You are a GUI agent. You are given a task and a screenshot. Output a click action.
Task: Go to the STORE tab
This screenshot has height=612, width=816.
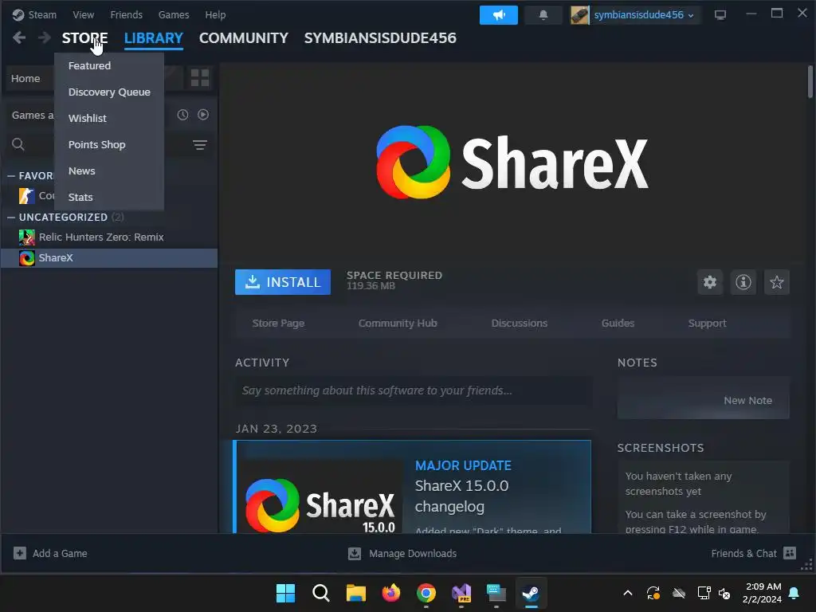pos(84,37)
